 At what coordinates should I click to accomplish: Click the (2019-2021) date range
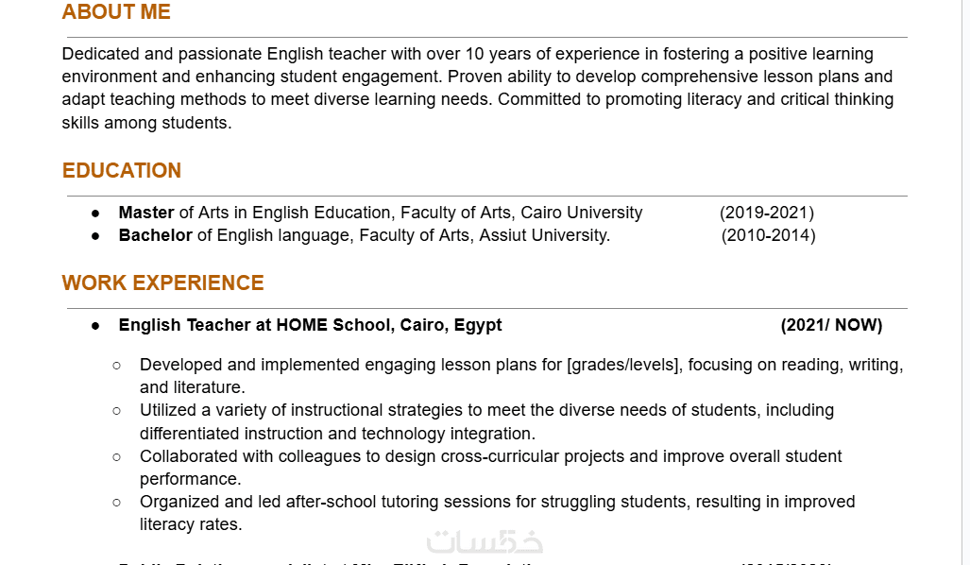click(x=767, y=213)
